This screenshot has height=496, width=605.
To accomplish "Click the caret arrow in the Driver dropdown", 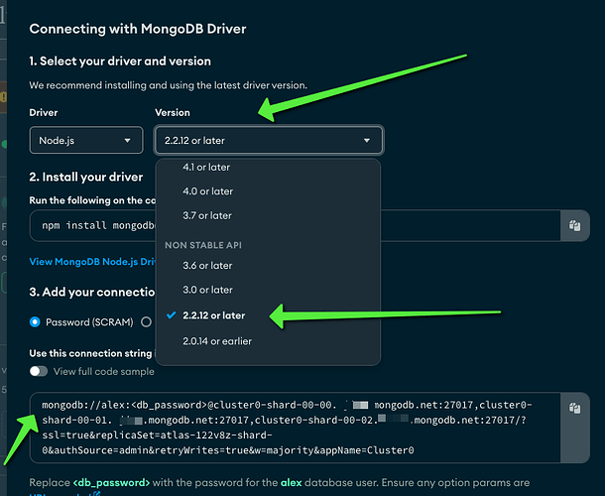I will click(128, 141).
